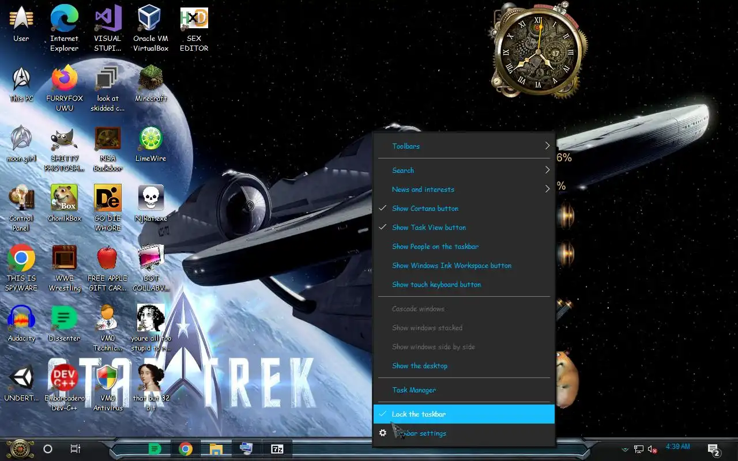Viewport: 738px width, 461px height.
Task: Select the Dissenter desktop icon
Action: [64, 324]
